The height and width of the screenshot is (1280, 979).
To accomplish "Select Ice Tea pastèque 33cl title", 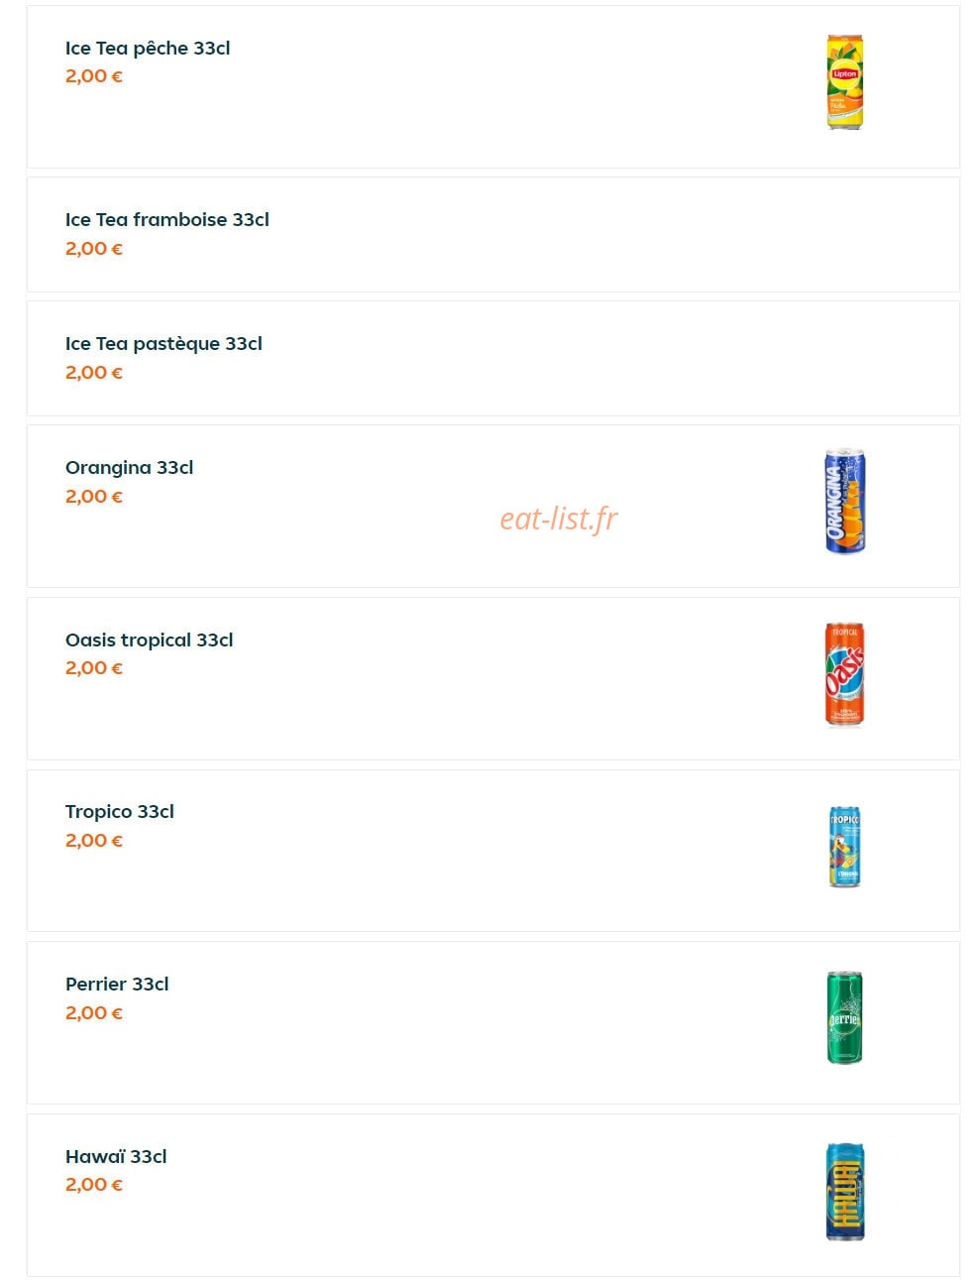I will [163, 343].
